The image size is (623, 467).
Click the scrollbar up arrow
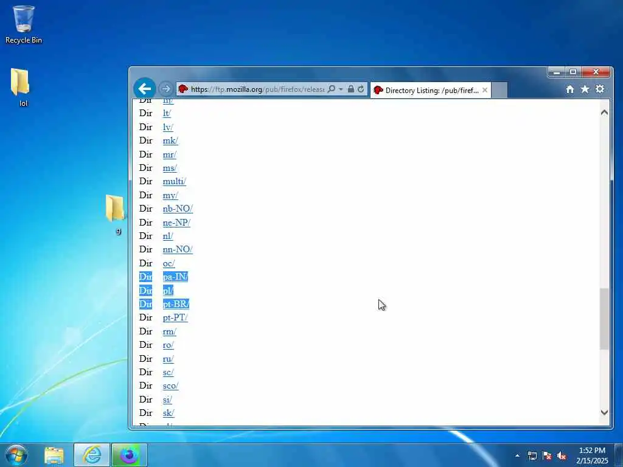point(604,112)
